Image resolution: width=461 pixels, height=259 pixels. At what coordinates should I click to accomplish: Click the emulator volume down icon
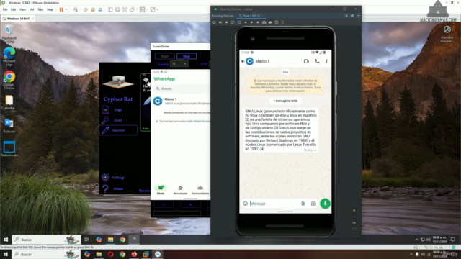(x=227, y=22)
